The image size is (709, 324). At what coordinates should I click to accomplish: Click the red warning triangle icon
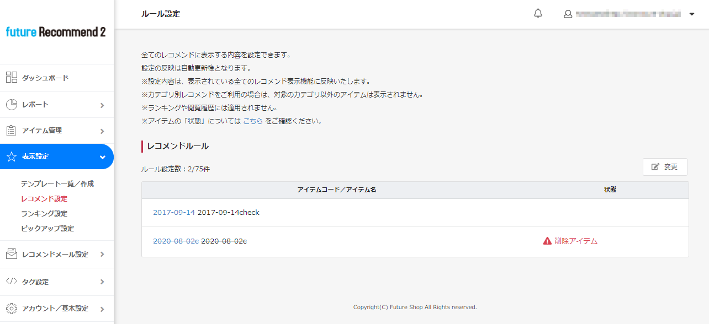547,241
